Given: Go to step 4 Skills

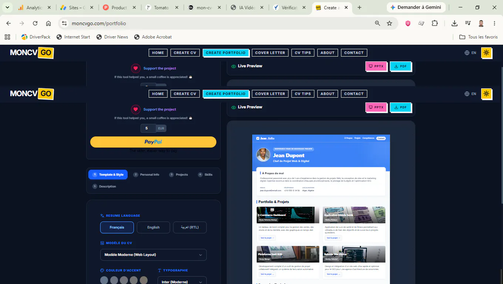Looking at the screenshot, I should pyautogui.click(x=205, y=175).
